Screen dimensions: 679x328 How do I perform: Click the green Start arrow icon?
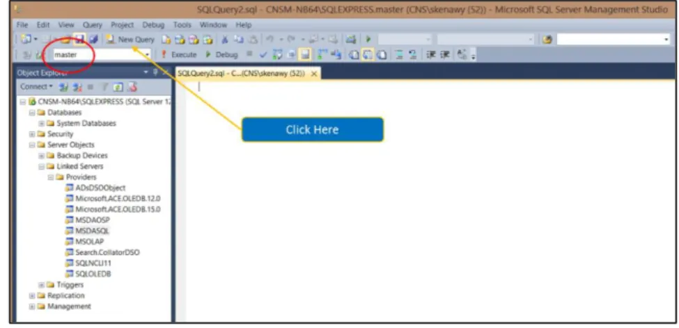point(368,40)
